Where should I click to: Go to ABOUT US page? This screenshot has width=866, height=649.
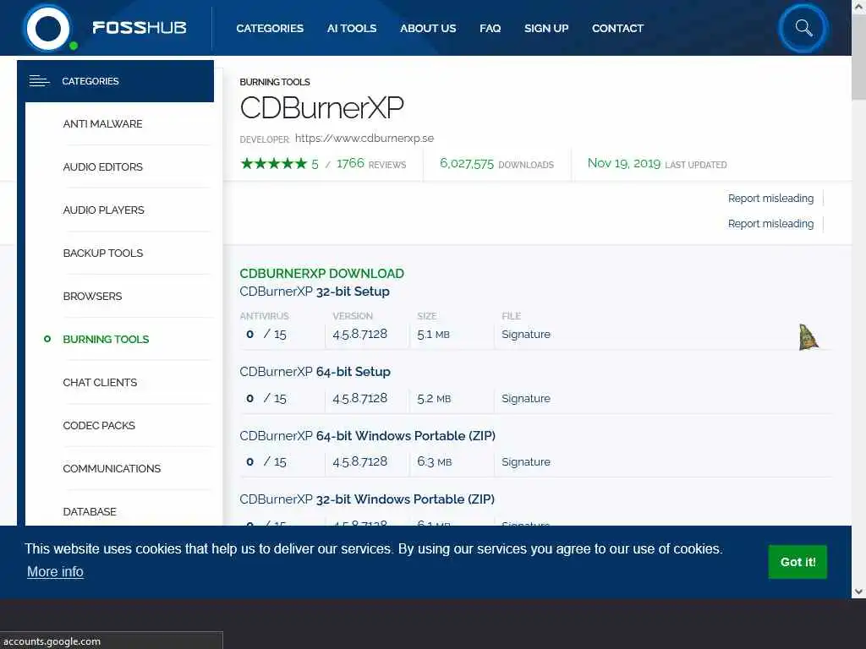(x=428, y=28)
